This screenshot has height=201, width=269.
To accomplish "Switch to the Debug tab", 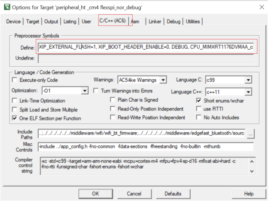I will tap(173, 22).
